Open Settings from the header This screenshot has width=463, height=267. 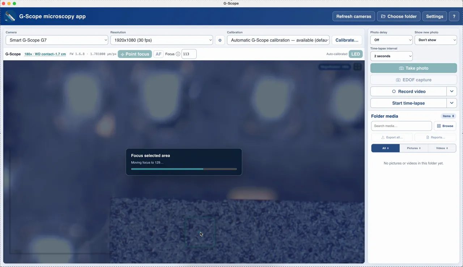coord(434,16)
